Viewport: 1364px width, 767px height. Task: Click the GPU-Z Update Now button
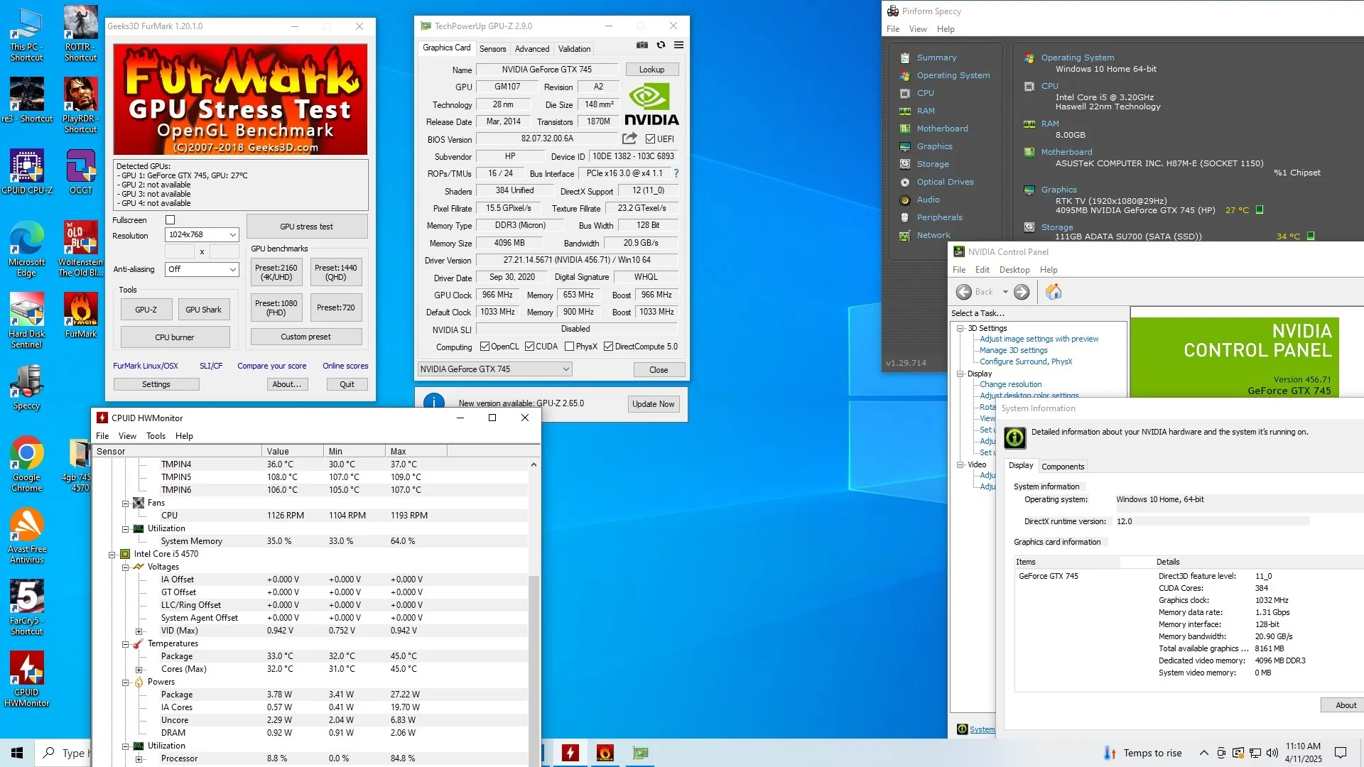pyautogui.click(x=654, y=404)
